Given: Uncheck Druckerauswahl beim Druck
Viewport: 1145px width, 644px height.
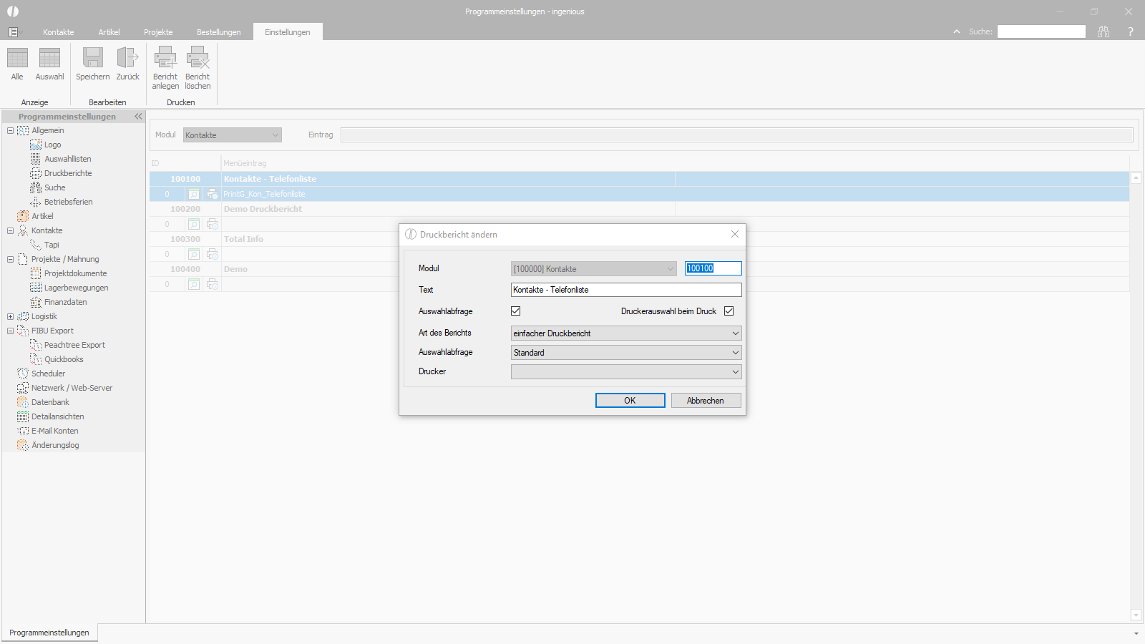Looking at the screenshot, I should (x=729, y=311).
